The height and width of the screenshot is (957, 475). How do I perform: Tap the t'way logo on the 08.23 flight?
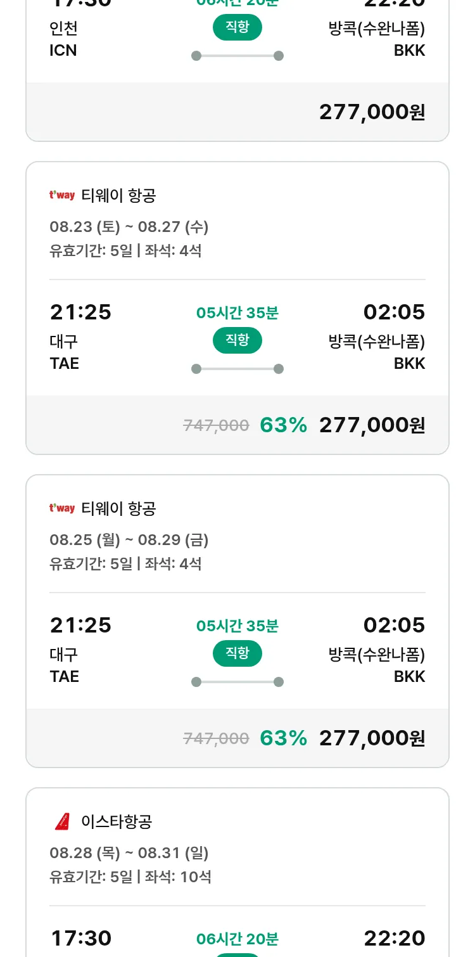click(62, 195)
